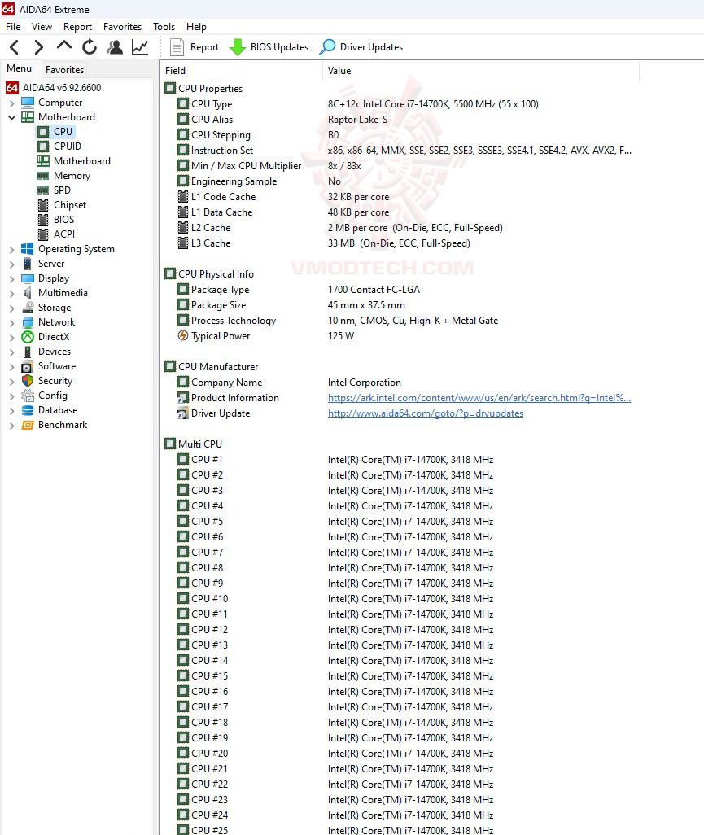Select the ACPI item icon
The image size is (704, 835).
coord(43,234)
